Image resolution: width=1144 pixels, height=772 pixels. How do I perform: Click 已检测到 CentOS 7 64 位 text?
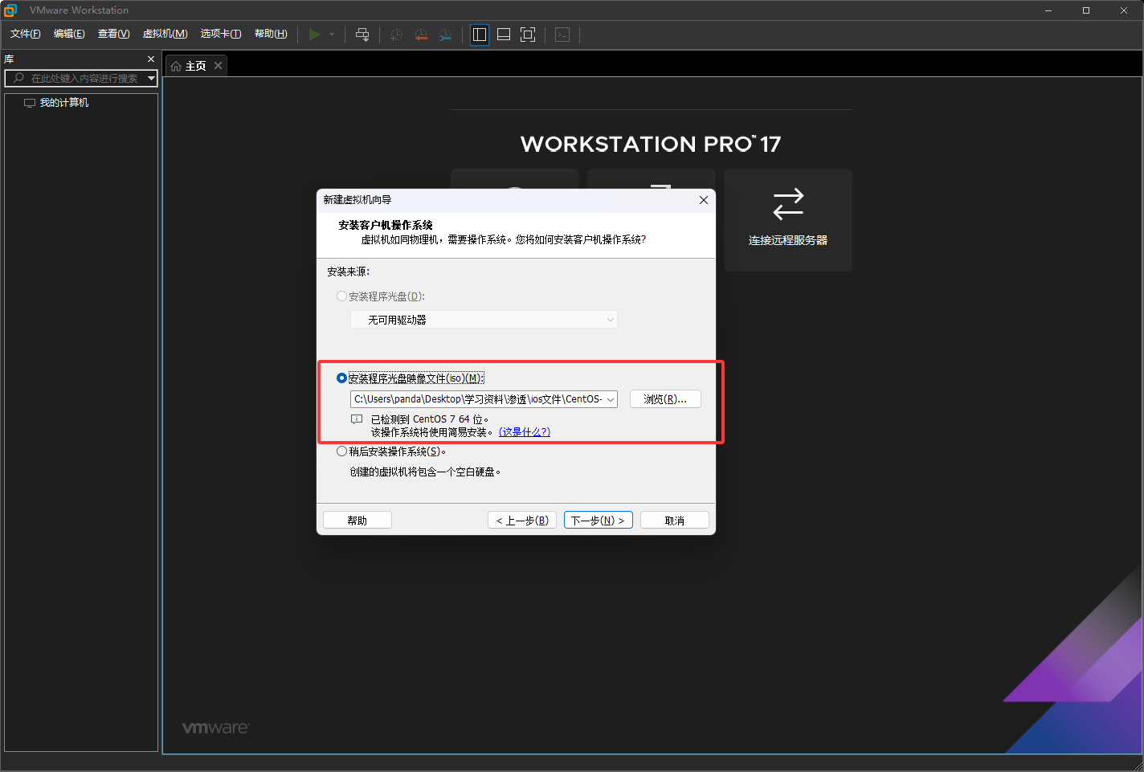430,419
